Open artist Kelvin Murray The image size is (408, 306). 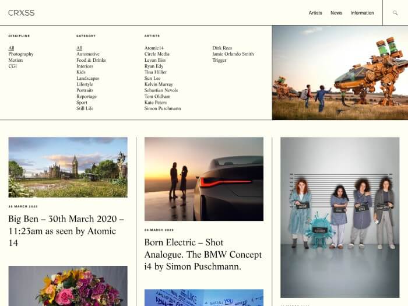[159, 85]
